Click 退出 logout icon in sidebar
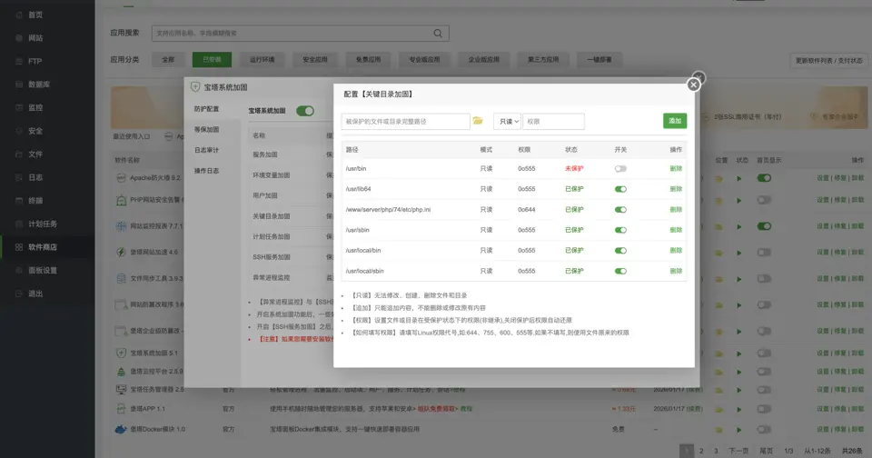This screenshot has width=872, height=458. point(19,294)
